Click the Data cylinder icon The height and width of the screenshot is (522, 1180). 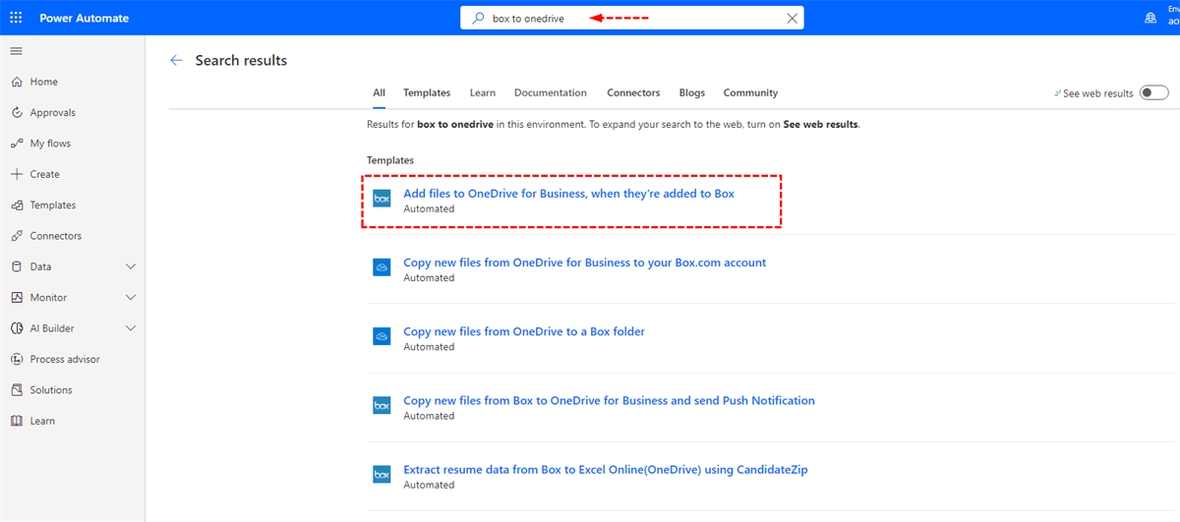pos(16,266)
